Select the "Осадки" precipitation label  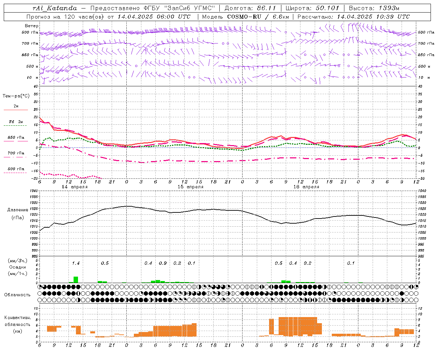click(17, 267)
